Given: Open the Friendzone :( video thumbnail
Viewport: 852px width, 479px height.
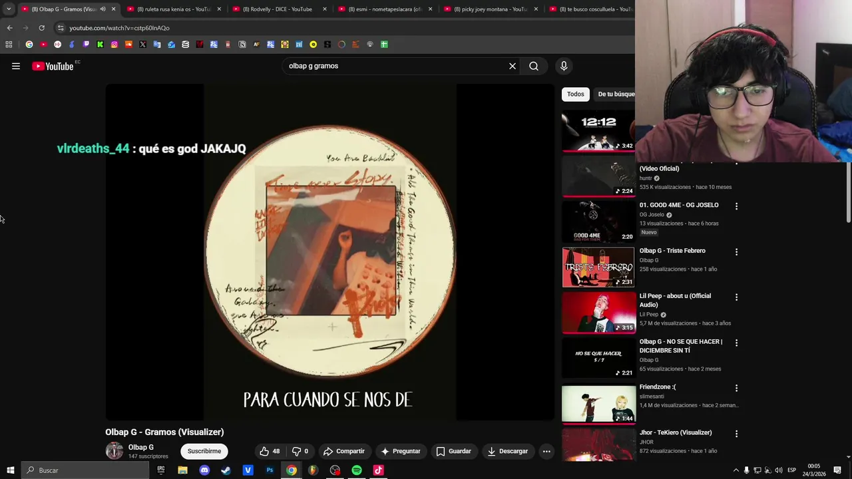Looking at the screenshot, I should [598, 404].
